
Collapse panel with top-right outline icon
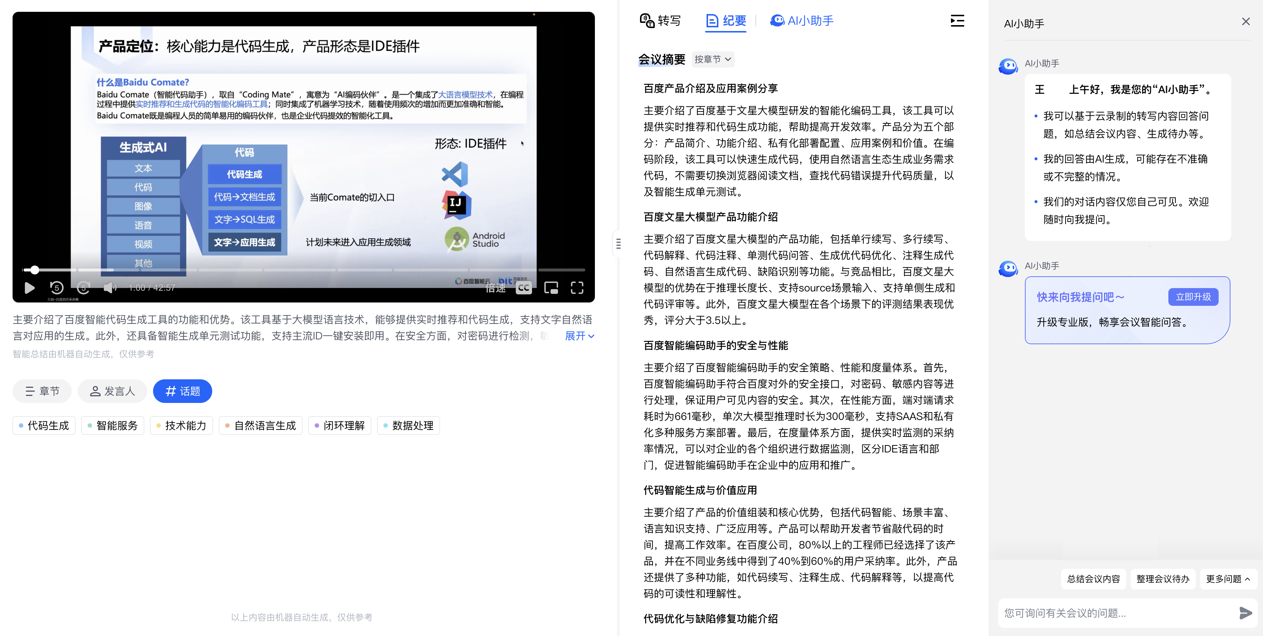click(957, 21)
